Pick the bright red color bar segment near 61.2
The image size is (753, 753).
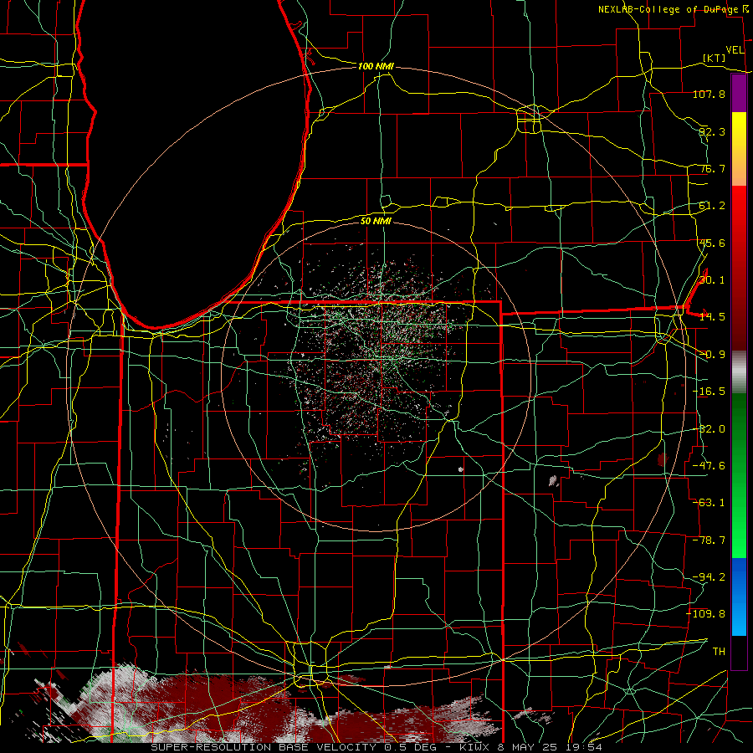point(739,206)
